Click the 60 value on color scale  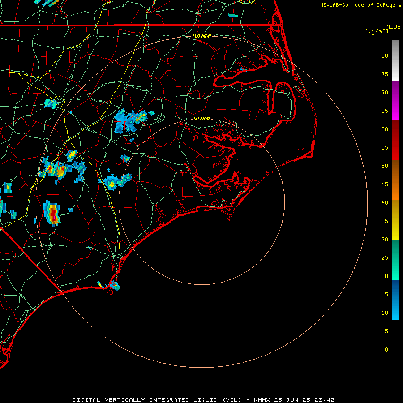(385, 129)
